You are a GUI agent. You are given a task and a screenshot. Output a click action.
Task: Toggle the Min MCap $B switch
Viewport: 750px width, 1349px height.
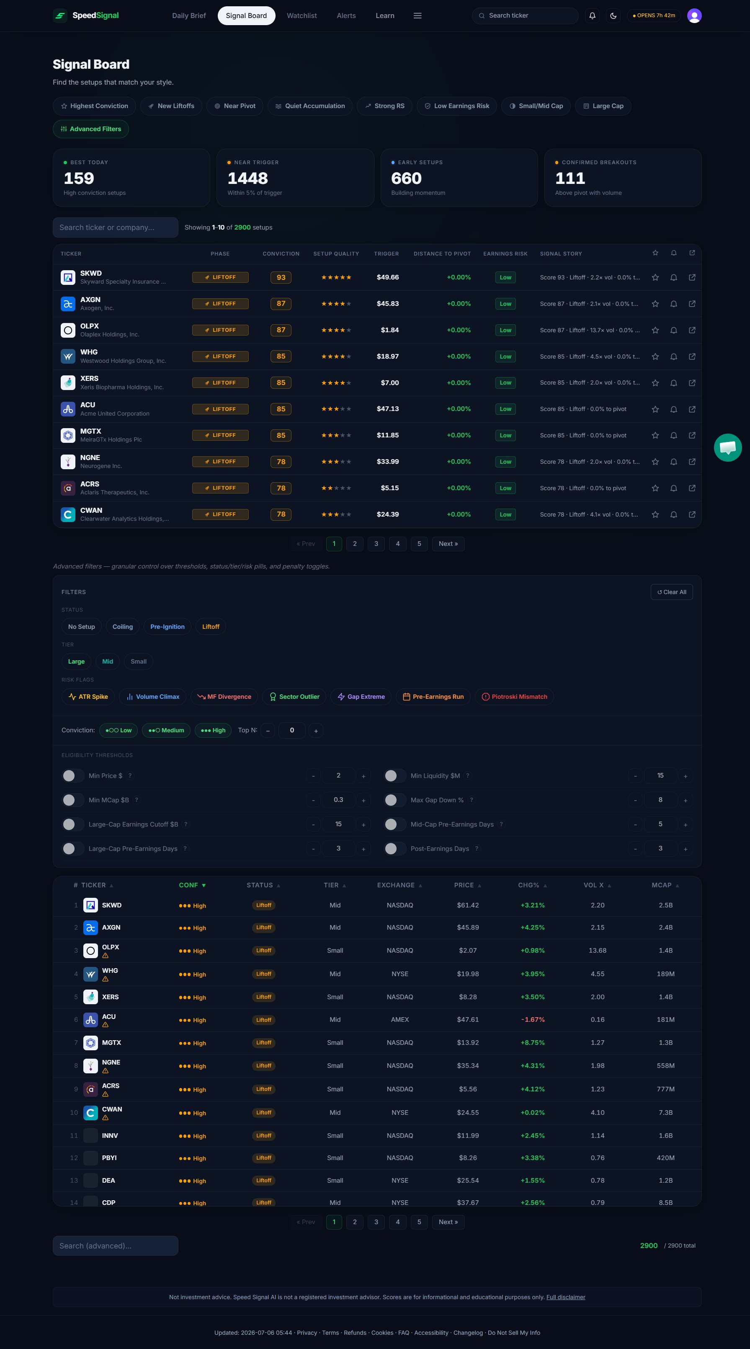click(73, 800)
